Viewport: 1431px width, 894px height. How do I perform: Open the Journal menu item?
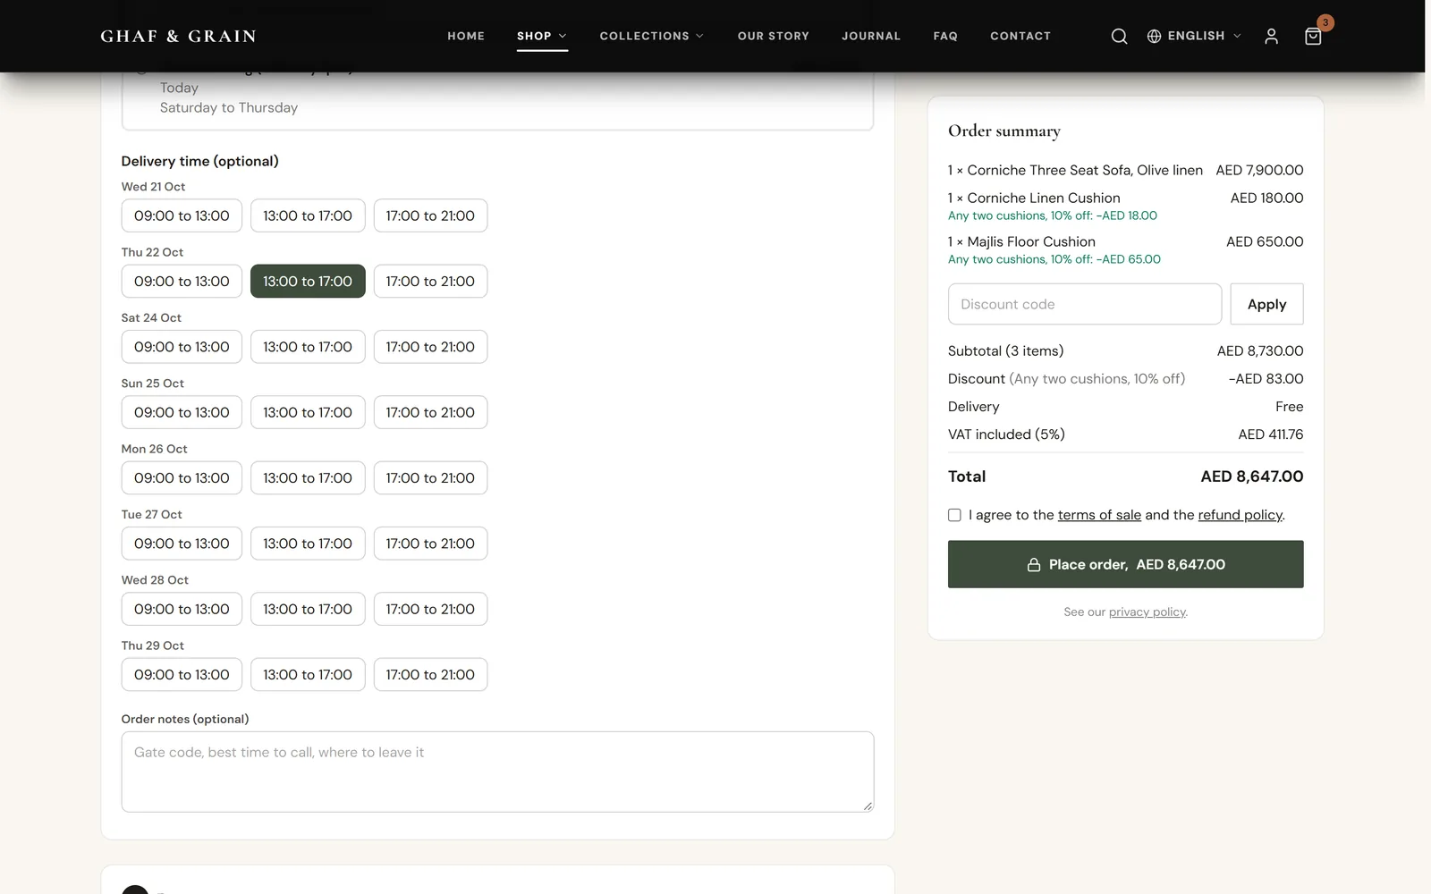coord(871,36)
